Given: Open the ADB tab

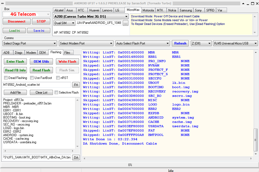Looking at the screenshot, I should coord(7,53).
